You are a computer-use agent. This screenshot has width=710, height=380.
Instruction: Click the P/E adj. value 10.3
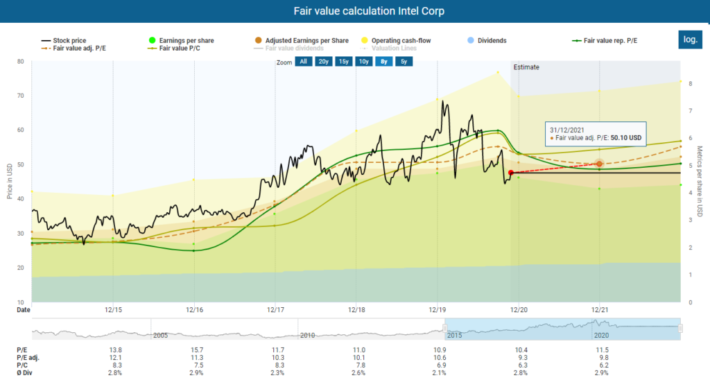point(278,358)
